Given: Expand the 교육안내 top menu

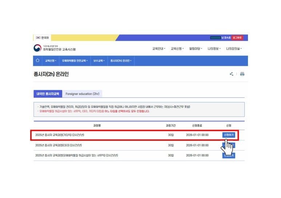Looking at the screenshot, I should [158, 49].
